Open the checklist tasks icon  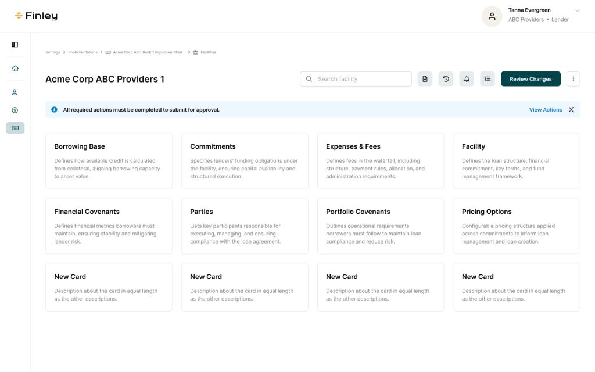488,79
